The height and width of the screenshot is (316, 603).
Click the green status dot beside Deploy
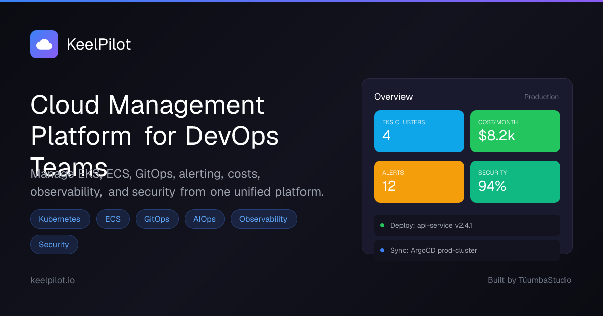(x=382, y=225)
